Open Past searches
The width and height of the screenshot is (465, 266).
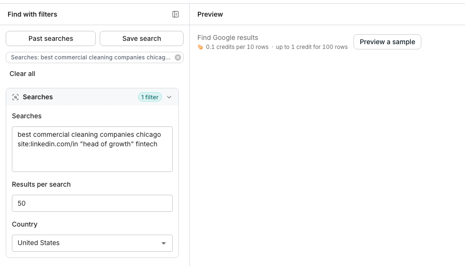[x=51, y=38]
